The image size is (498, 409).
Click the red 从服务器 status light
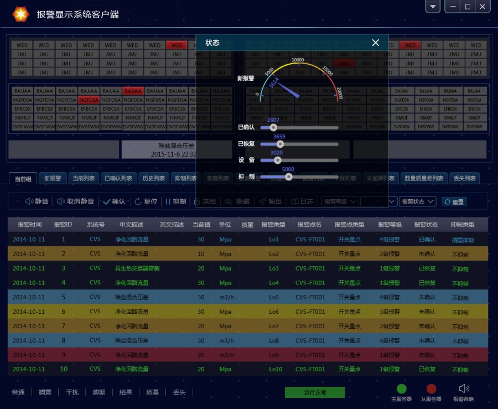[431, 389]
